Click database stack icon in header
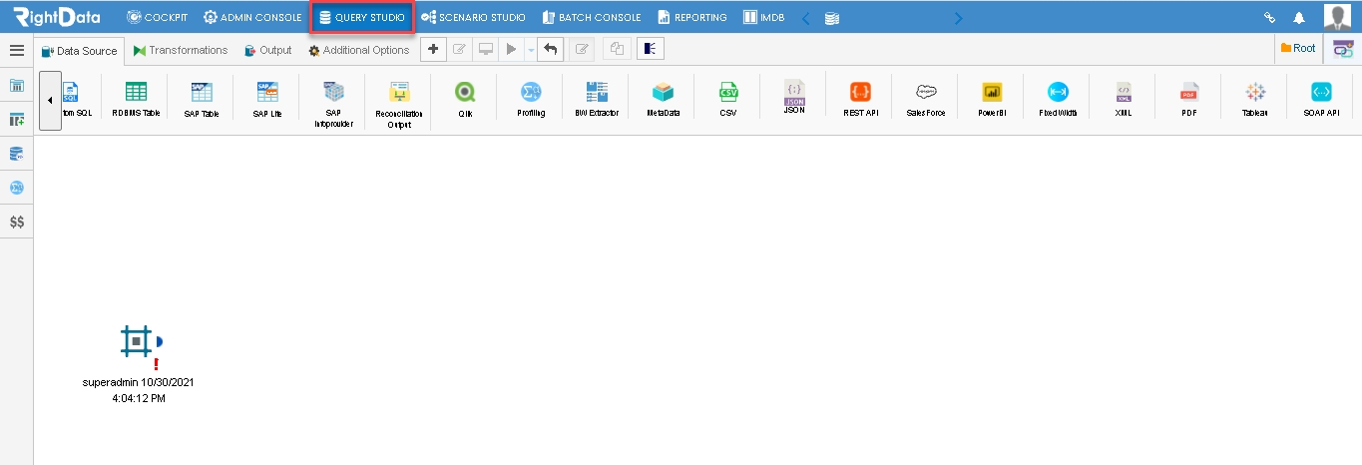Screen dimensions: 1362x465 (x=832, y=17)
